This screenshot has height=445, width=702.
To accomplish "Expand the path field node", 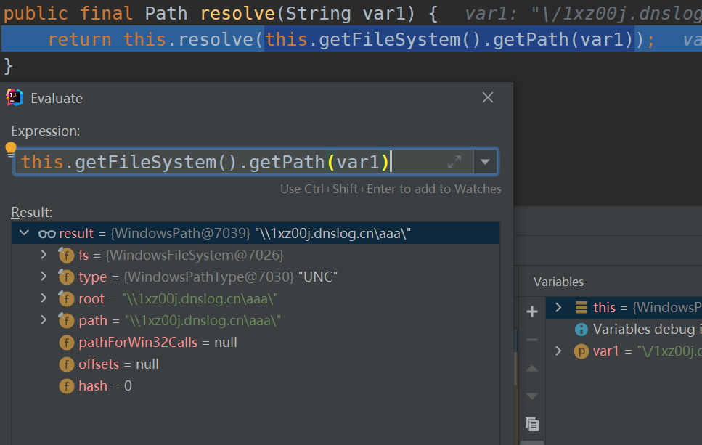I will (x=44, y=319).
